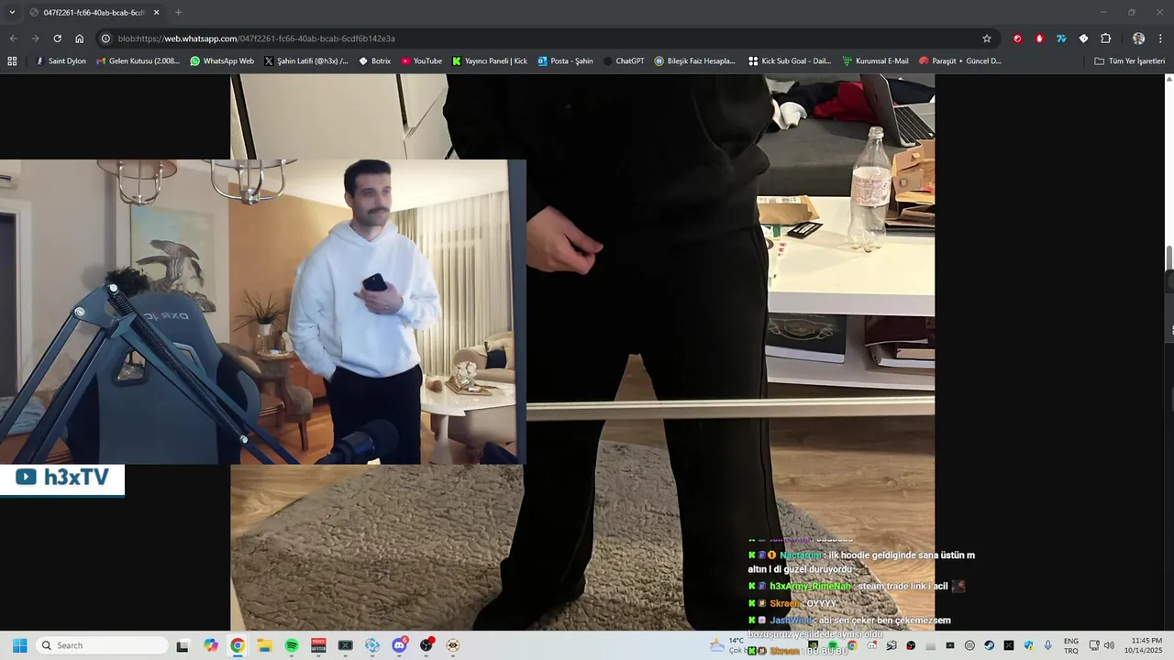This screenshot has width=1174, height=660.
Task: Open the red circular extension icon
Action: coord(1017,38)
